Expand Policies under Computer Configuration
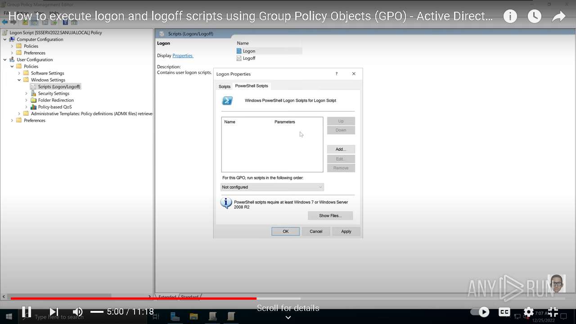 click(x=12, y=46)
